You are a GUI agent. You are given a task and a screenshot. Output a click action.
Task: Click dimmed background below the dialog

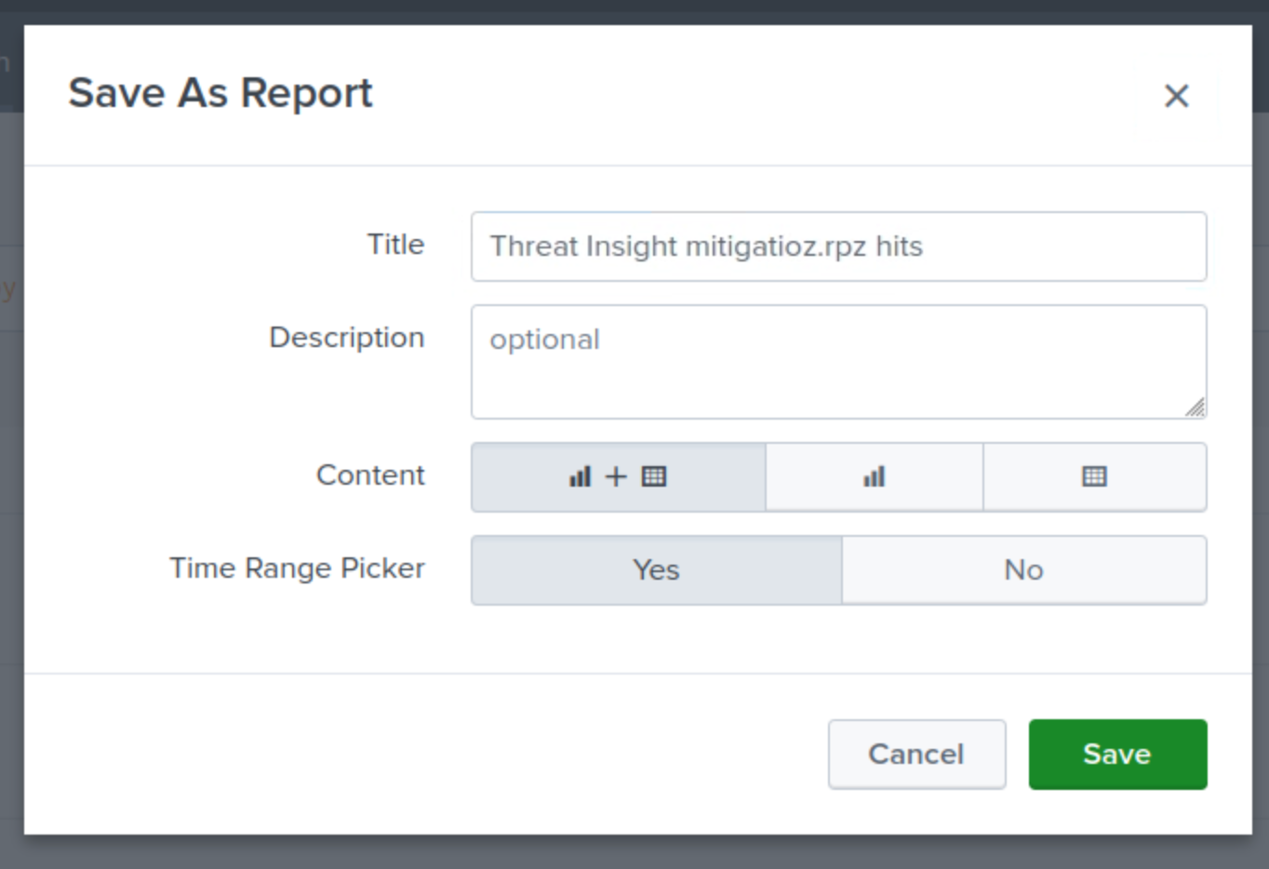(633, 854)
